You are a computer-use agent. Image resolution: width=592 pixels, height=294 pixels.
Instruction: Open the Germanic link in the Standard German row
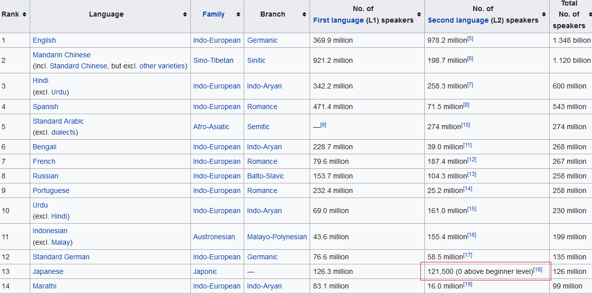point(262,257)
